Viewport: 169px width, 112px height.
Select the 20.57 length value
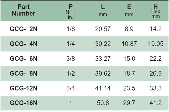103,29
